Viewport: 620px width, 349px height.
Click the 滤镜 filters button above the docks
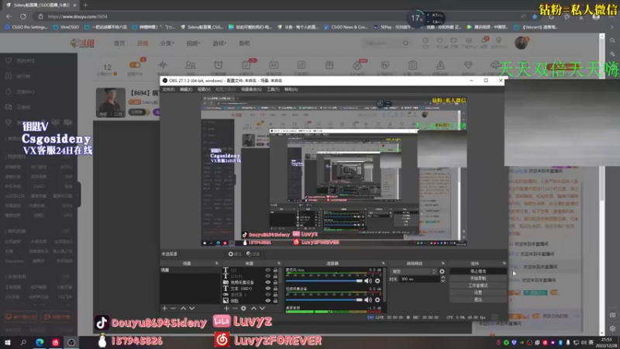click(x=253, y=254)
